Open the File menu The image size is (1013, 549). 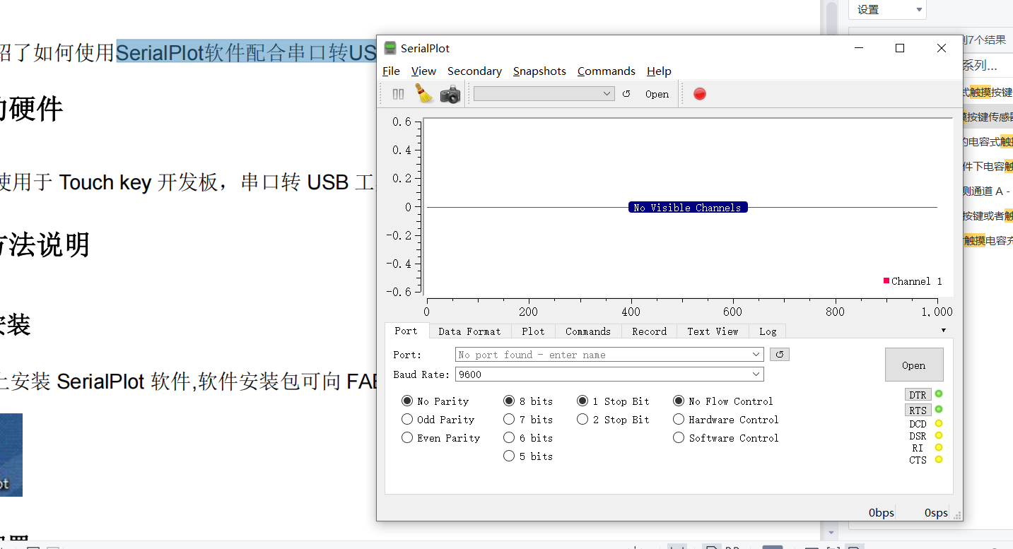click(x=391, y=71)
